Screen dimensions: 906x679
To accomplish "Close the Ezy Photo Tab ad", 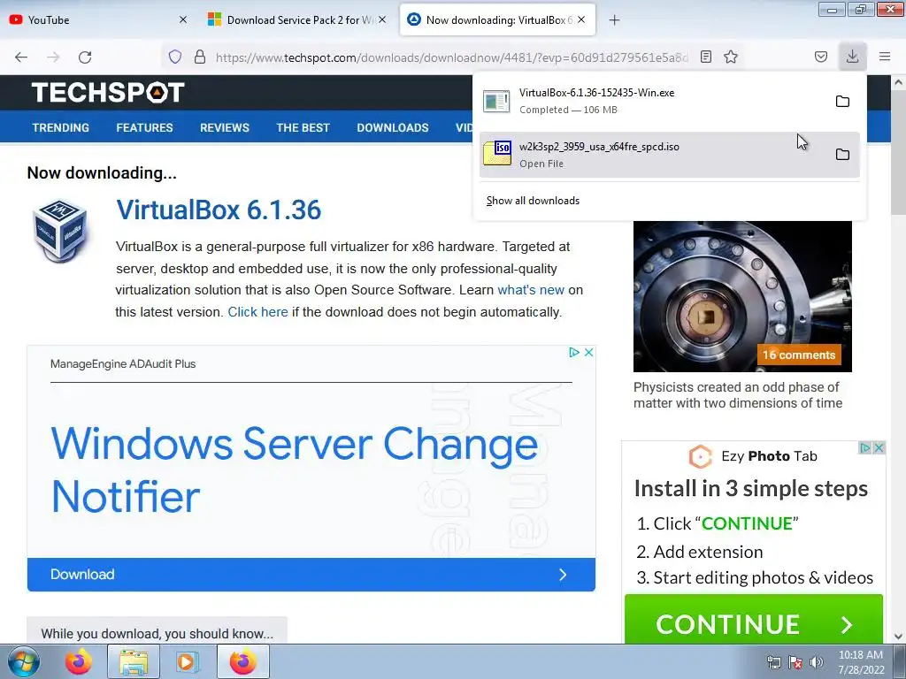I will tap(879, 447).
